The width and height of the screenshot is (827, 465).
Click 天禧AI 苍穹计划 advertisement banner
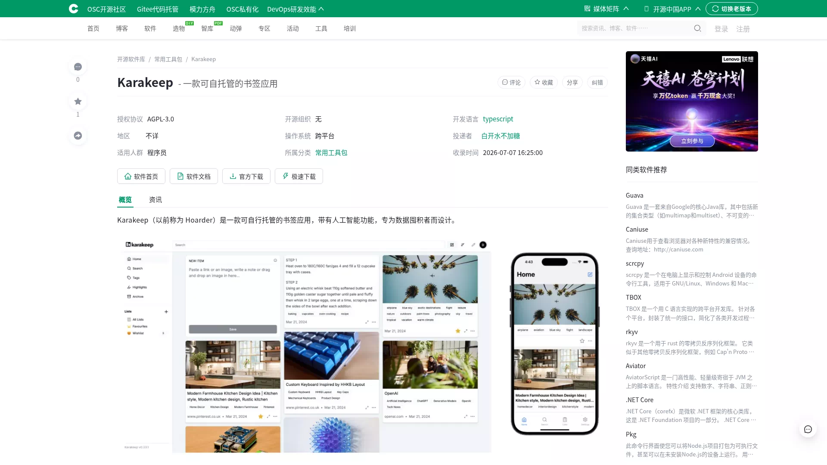click(x=692, y=101)
